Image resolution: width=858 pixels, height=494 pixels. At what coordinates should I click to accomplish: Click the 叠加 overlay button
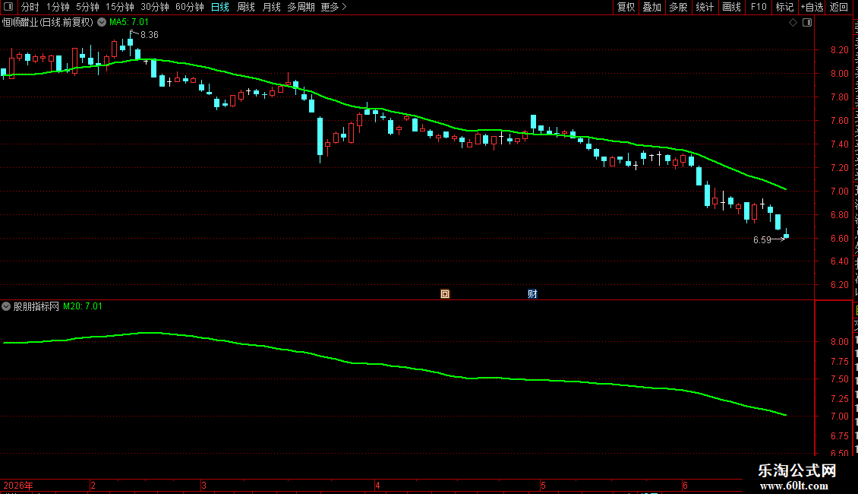[651, 7]
